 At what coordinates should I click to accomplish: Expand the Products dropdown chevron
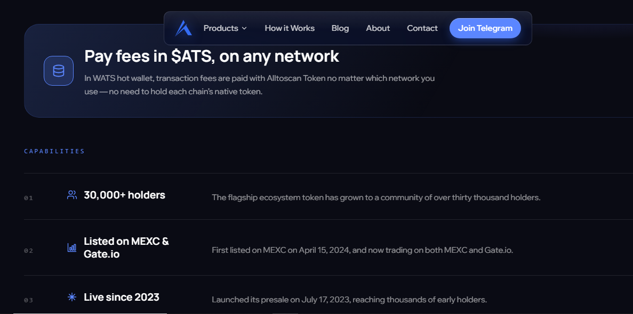(x=244, y=28)
